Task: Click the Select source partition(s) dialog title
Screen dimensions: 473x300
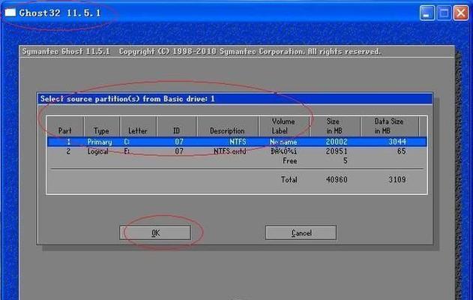Action: pyautogui.click(x=127, y=99)
